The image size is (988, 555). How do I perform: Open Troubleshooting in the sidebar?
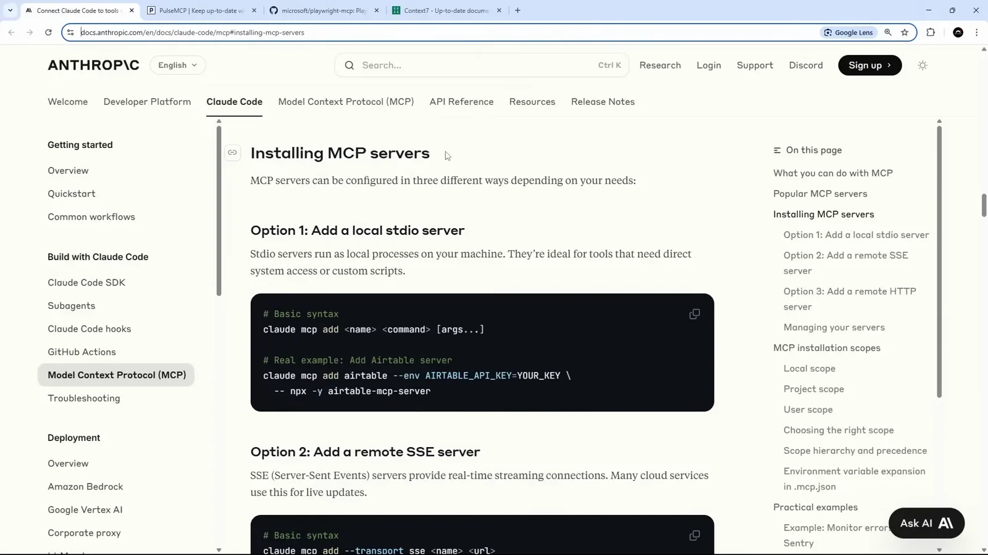pos(84,398)
